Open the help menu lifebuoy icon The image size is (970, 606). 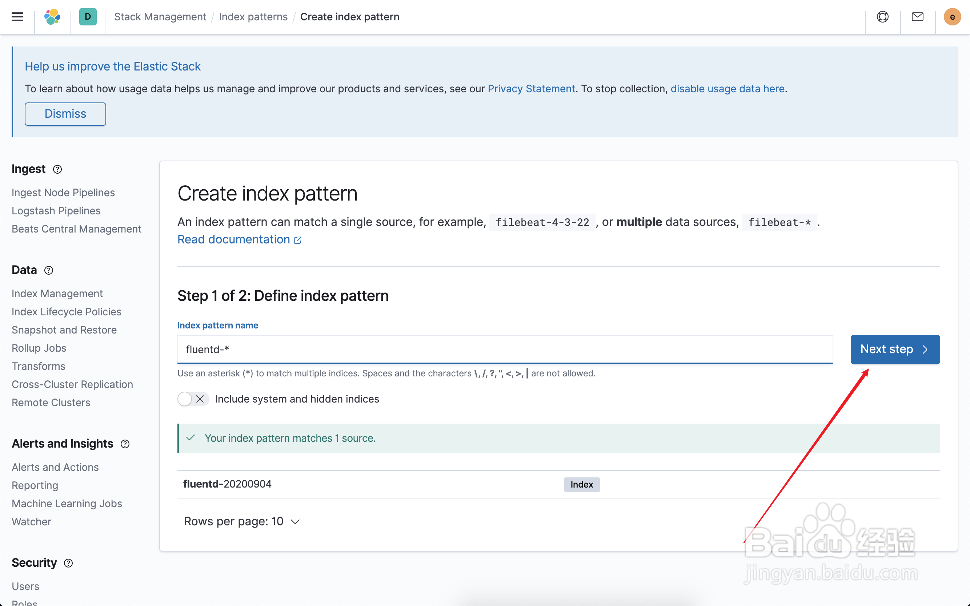(x=883, y=17)
